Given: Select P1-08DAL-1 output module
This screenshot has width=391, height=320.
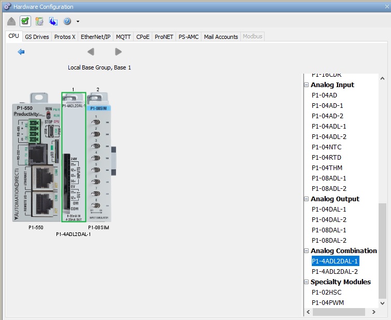Looking at the screenshot, I should pyautogui.click(x=329, y=230).
